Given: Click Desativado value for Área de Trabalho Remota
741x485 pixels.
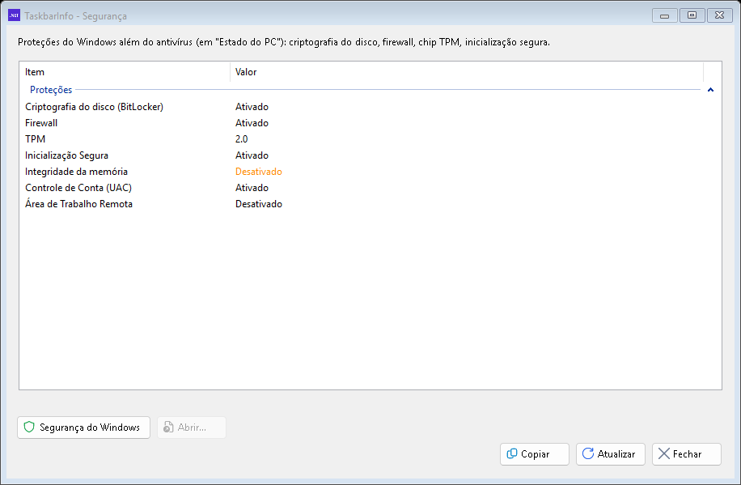Looking at the screenshot, I should click(x=259, y=204).
